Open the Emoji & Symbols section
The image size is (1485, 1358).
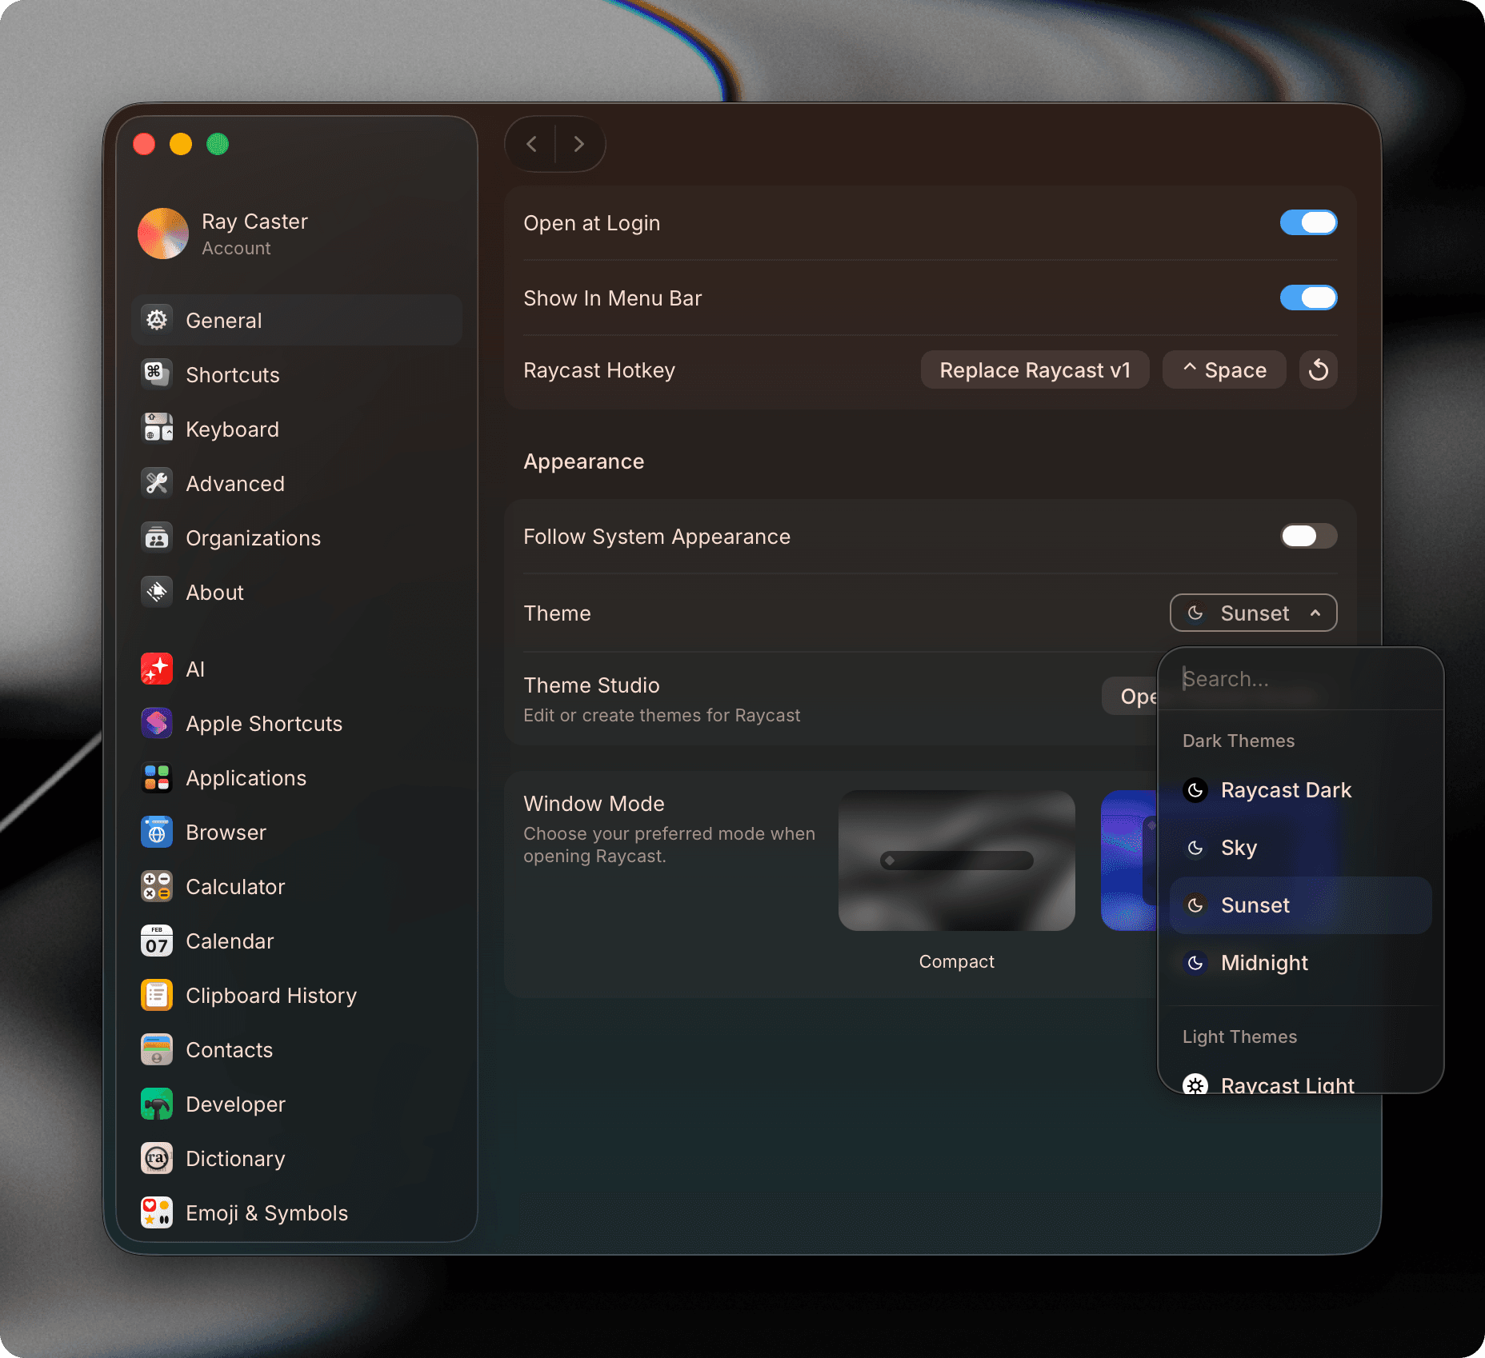(266, 1212)
